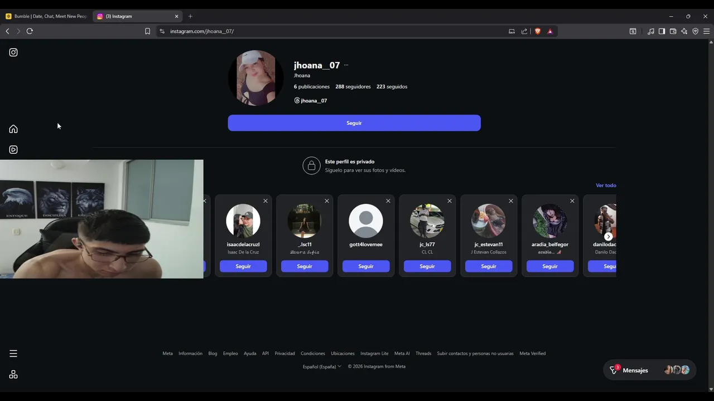Show next suggested accounts arrow
This screenshot has height=401, width=714.
click(x=609, y=237)
